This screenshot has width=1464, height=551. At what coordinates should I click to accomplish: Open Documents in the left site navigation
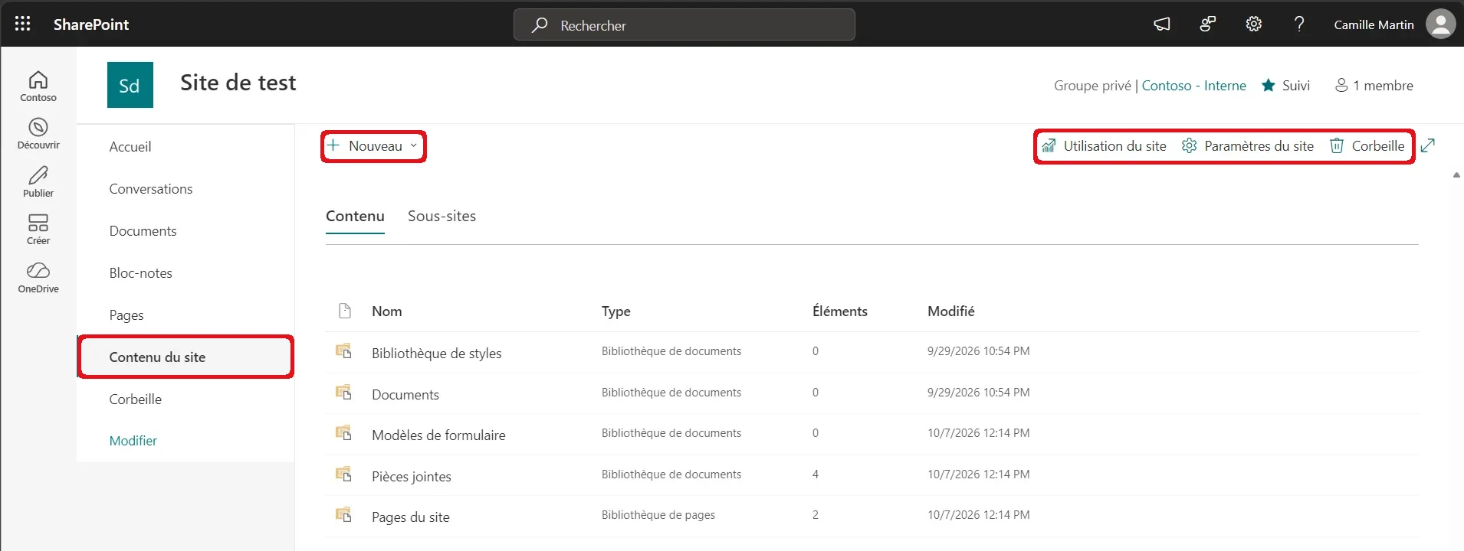(x=143, y=231)
